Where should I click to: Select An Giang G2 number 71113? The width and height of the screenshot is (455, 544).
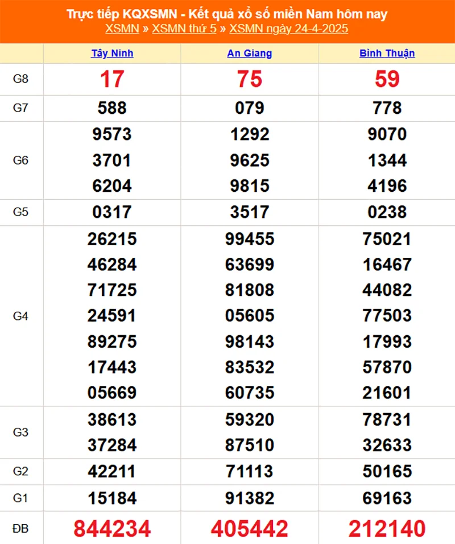pyautogui.click(x=249, y=471)
